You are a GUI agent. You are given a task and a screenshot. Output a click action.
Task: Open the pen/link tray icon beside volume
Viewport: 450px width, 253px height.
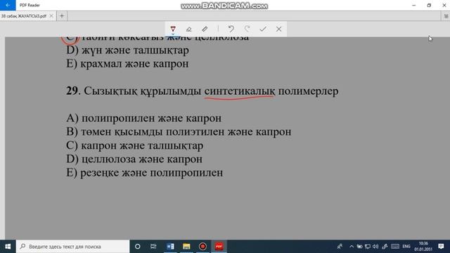coord(385,247)
